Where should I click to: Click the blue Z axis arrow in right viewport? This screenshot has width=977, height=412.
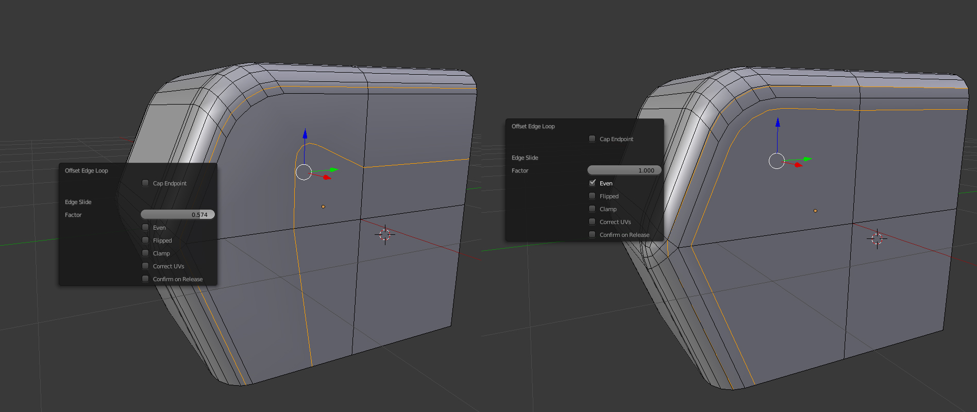click(x=778, y=123)
